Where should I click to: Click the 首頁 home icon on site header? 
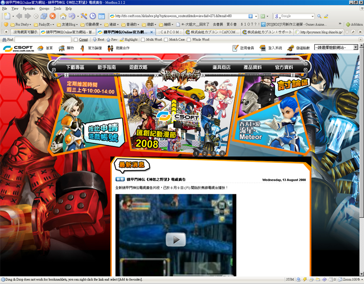point(40,48)
